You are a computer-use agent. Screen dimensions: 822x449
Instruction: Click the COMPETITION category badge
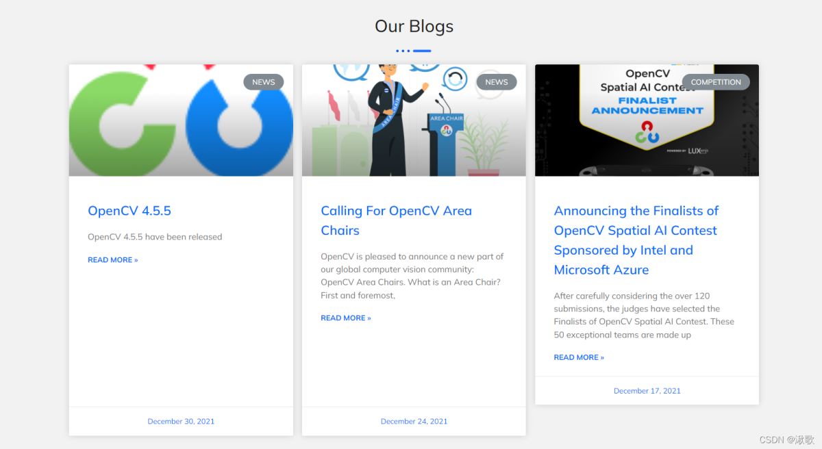coord(715,82)
